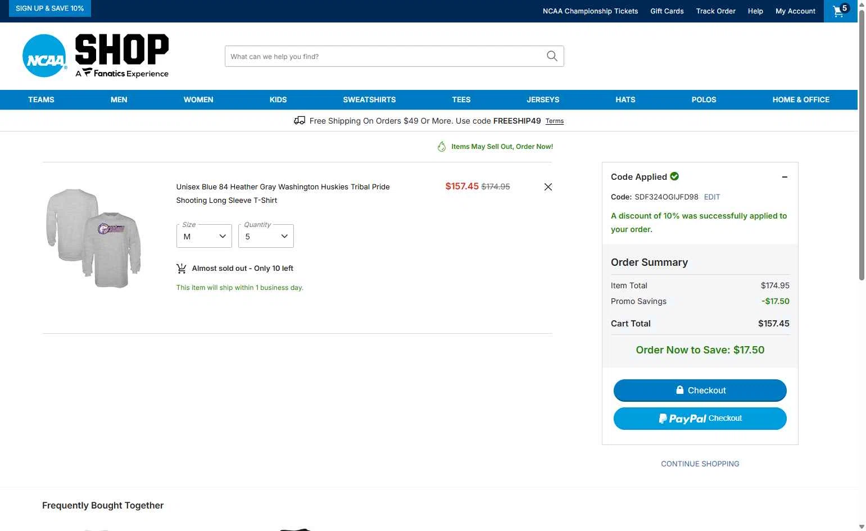
Task: Open the Quantity dropdown
Action: click(x=266, y=236)
